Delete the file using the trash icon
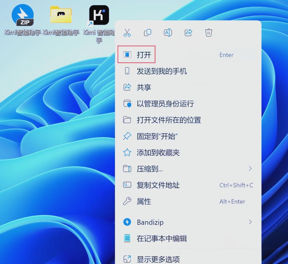The width and height of the screenshot is (288, 264). [208, 32]
